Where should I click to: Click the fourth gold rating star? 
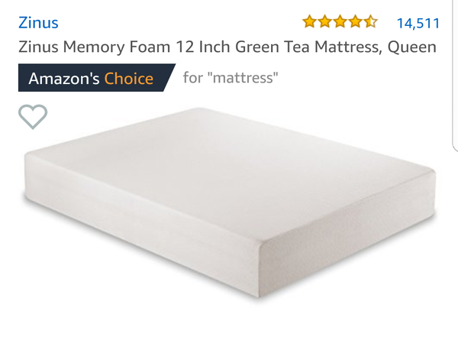[355, 22]
